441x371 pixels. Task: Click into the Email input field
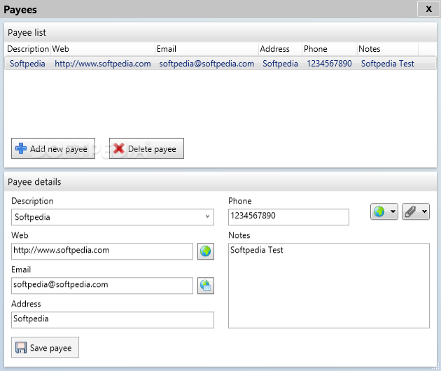102,286
